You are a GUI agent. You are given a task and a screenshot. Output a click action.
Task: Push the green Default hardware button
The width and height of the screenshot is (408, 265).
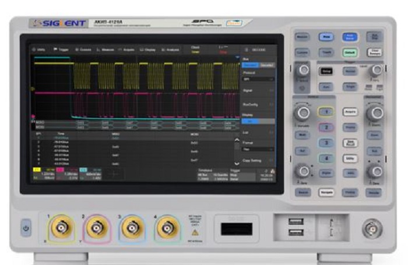click(350, 52)
